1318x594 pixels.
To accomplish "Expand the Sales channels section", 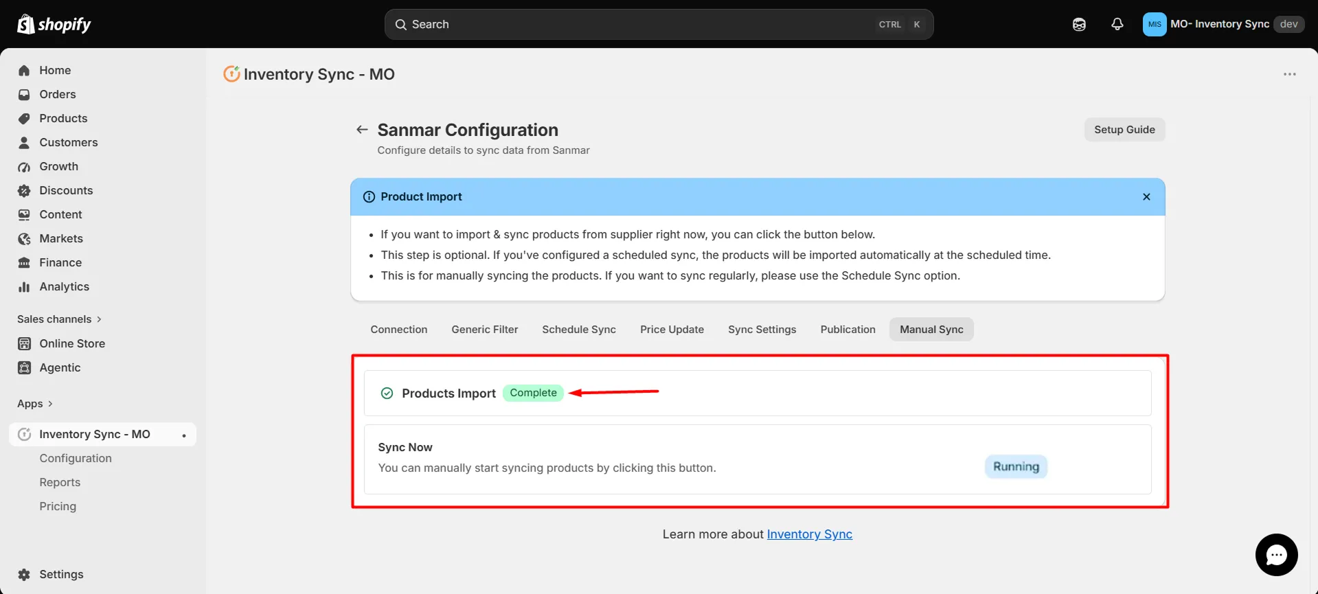I will 59,319.
